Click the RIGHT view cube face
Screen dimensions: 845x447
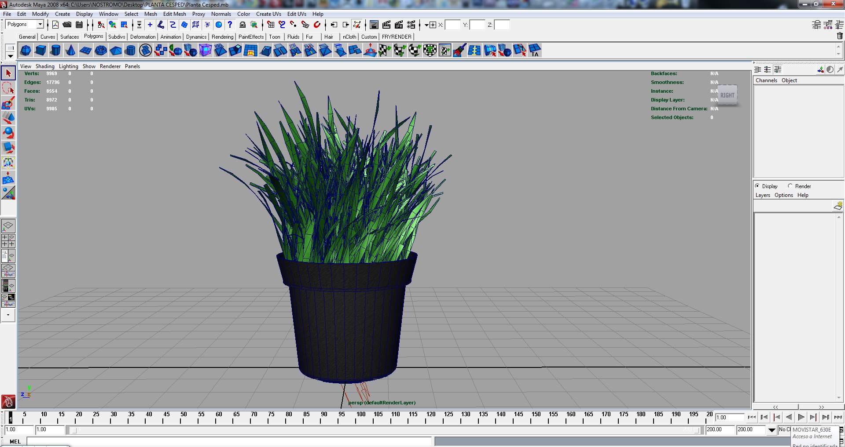pos(727,95)
